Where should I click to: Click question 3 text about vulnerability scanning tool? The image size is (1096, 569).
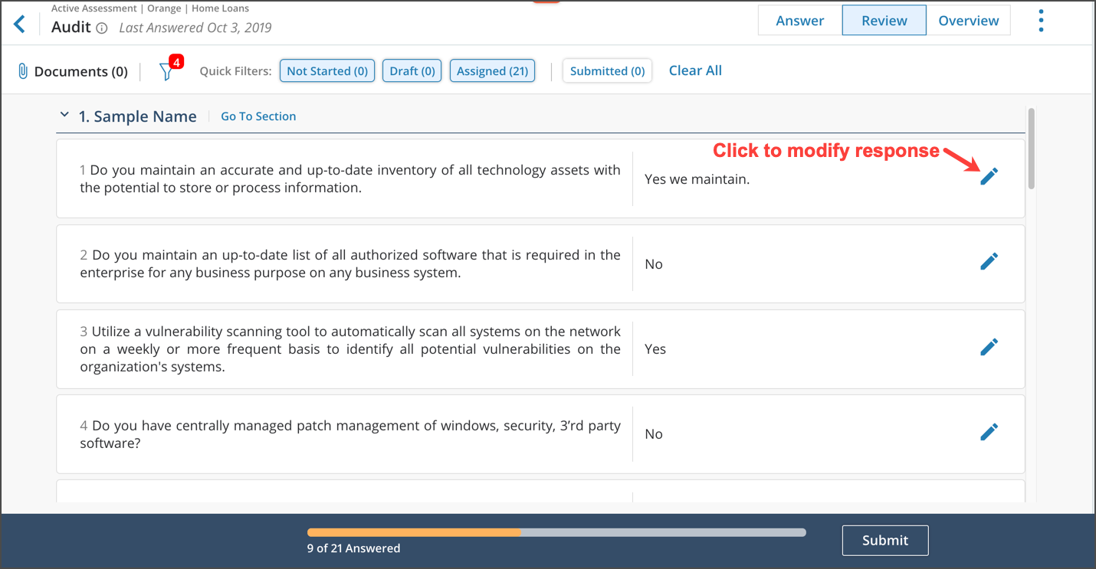pos(350,348)
